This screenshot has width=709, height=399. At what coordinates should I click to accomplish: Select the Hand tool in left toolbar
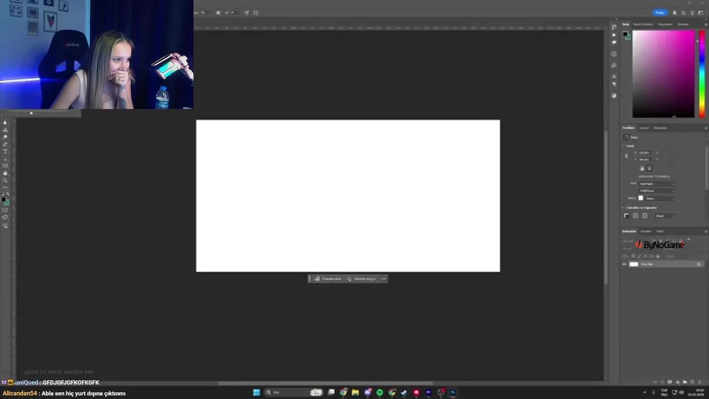click(5, 173)
